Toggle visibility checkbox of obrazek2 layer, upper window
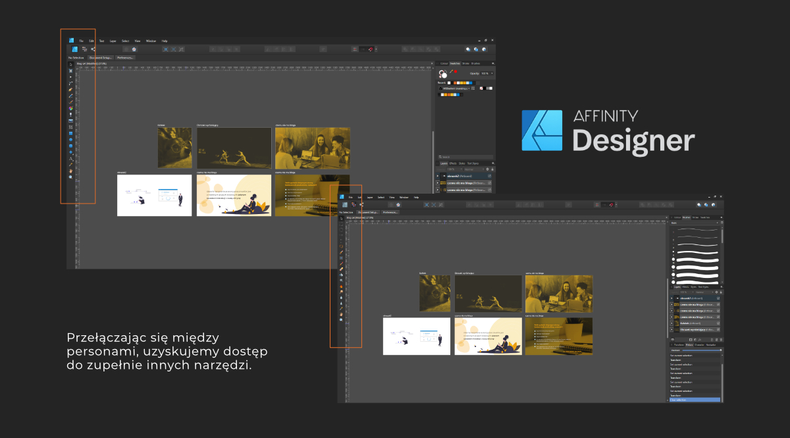The image size is (790, 438). click(489, 177)
